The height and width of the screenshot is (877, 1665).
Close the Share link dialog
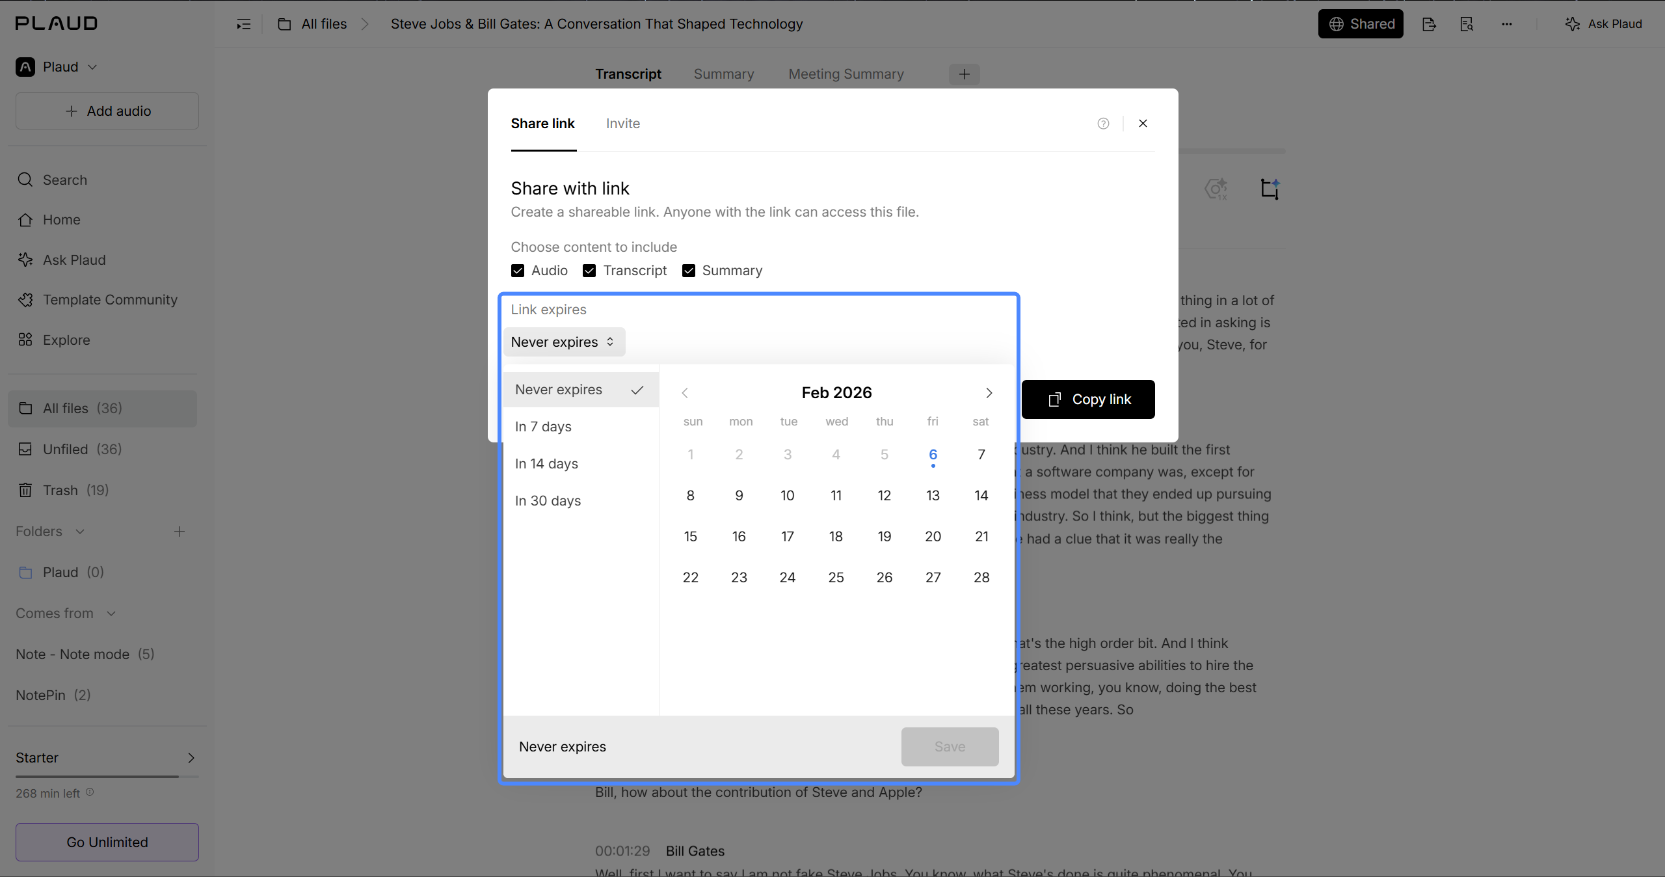point(1143,124)
